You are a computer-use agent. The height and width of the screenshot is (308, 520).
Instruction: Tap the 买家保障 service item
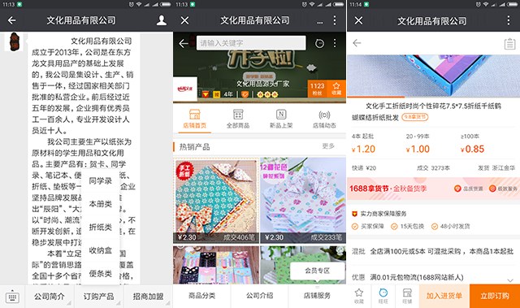(368, 227)
